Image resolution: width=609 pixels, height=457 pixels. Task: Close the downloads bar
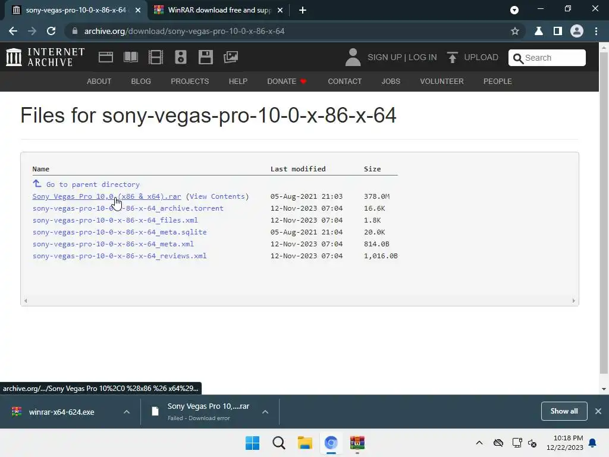pos(598,411)
